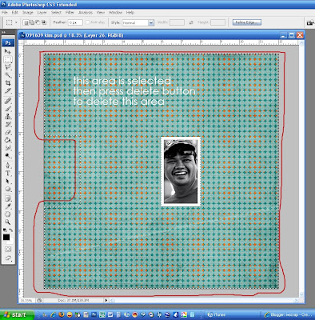The width and height of the screenshot is (315, 320).
Task: Open the Filter menu
Action: tap(70, 13)
